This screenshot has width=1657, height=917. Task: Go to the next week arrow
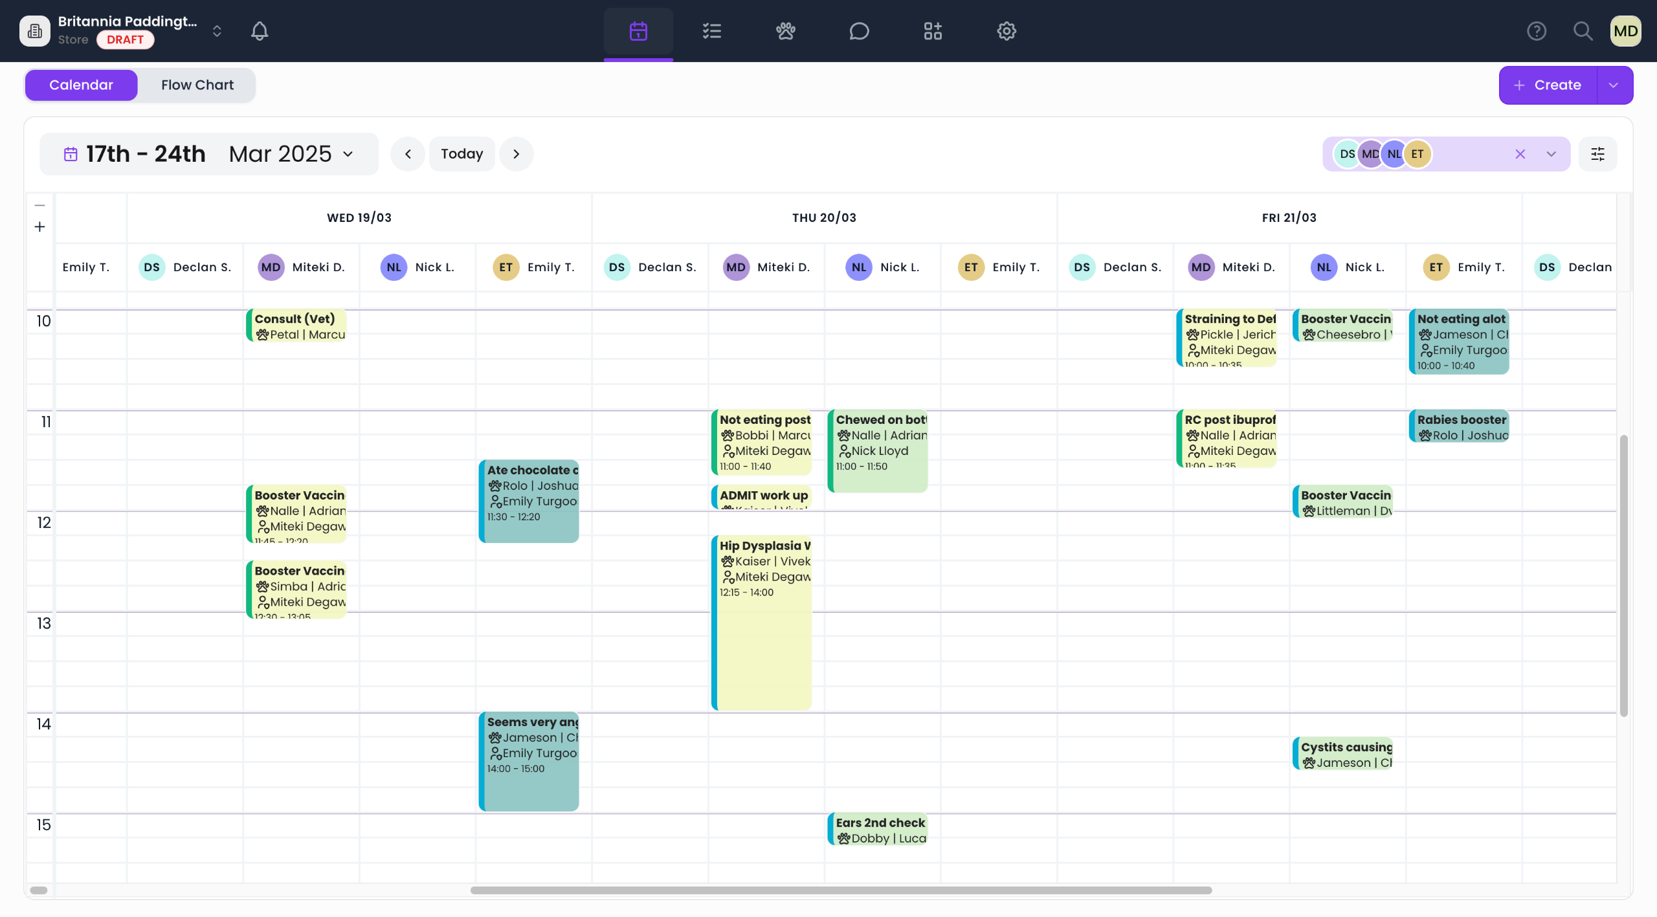pos(516,154)
